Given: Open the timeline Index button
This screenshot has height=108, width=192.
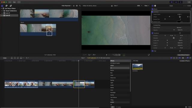Looking at the screenshot, I should pos(5,58).
